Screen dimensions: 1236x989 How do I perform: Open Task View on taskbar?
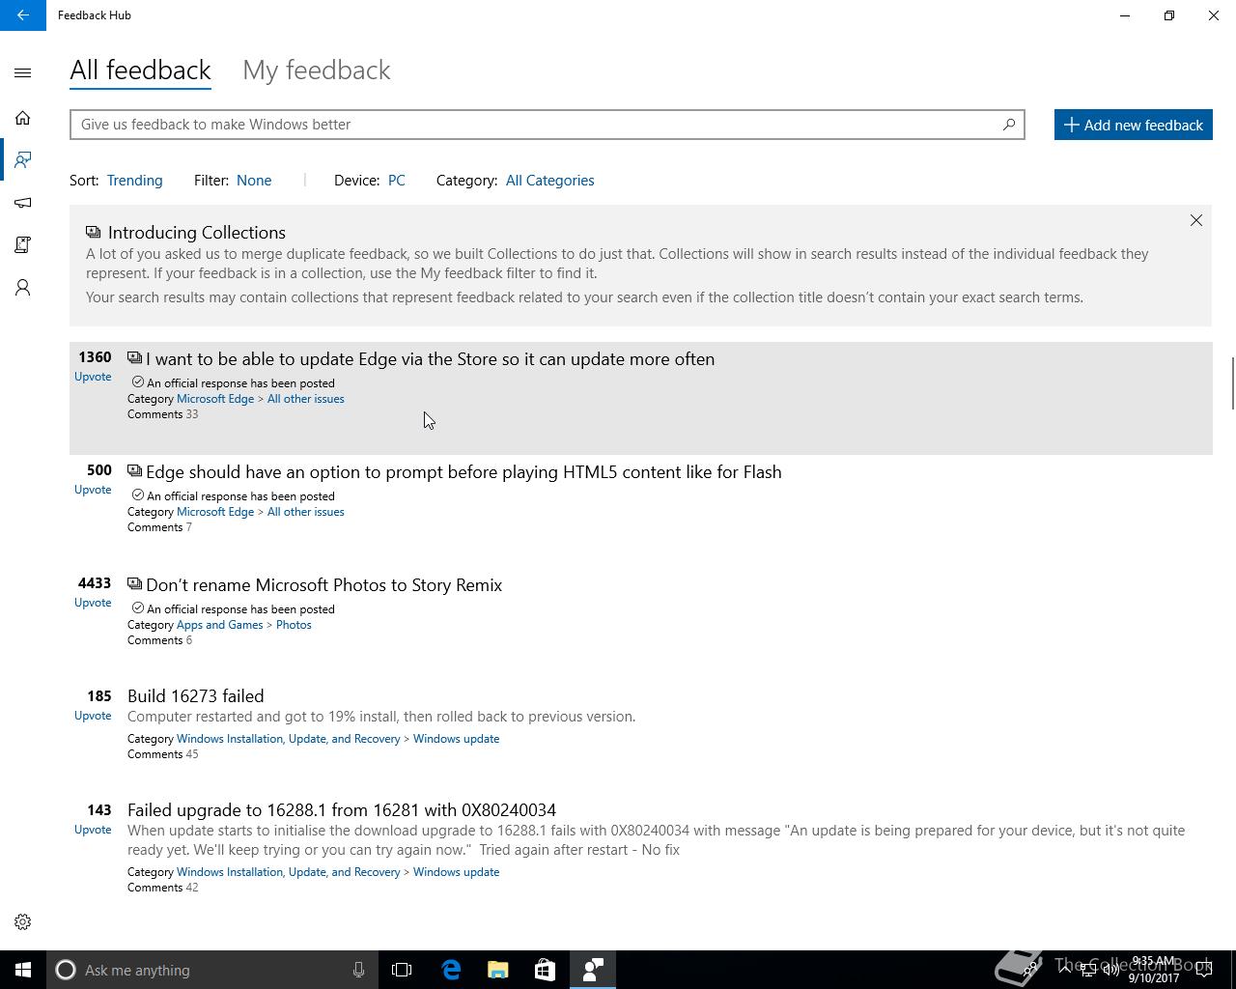(402, 970)
